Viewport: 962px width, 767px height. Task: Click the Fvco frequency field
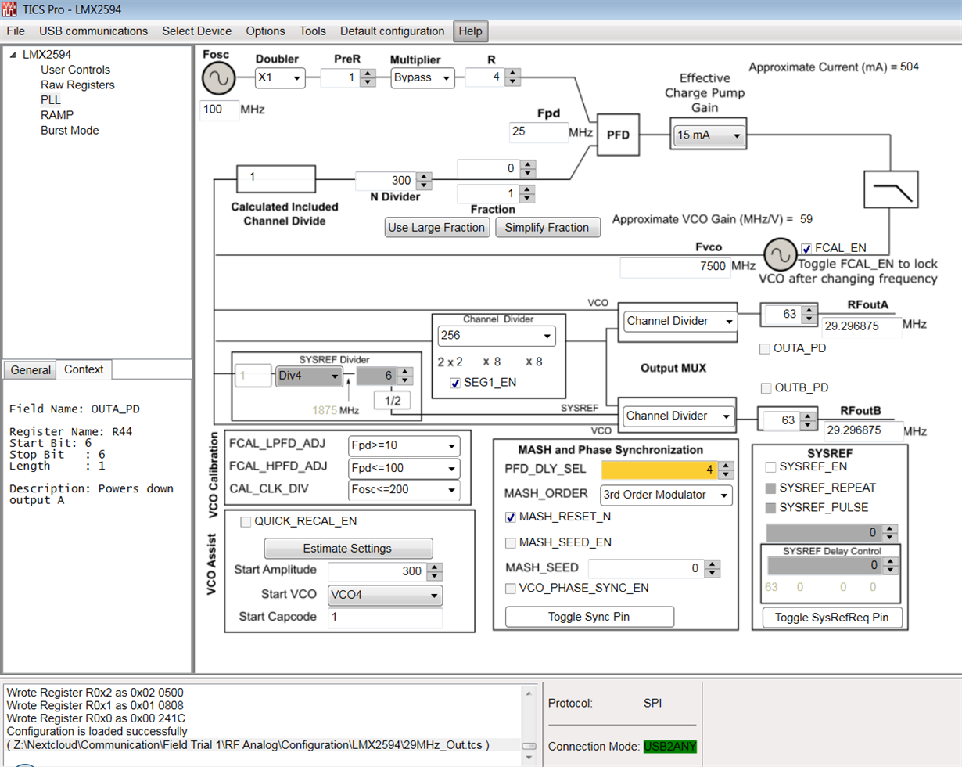pyautogui.click(x=675, y=267)
